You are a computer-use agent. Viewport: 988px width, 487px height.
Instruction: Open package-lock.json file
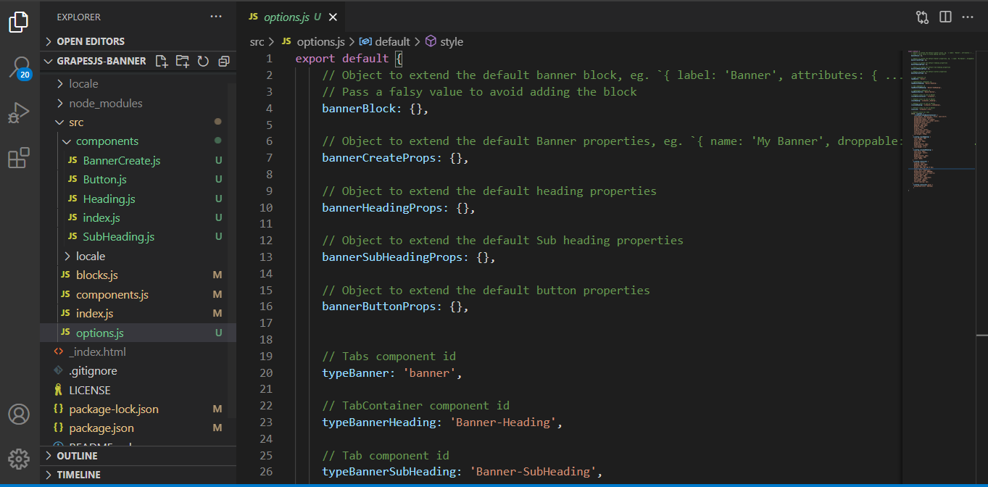click(x=138, y=409)
